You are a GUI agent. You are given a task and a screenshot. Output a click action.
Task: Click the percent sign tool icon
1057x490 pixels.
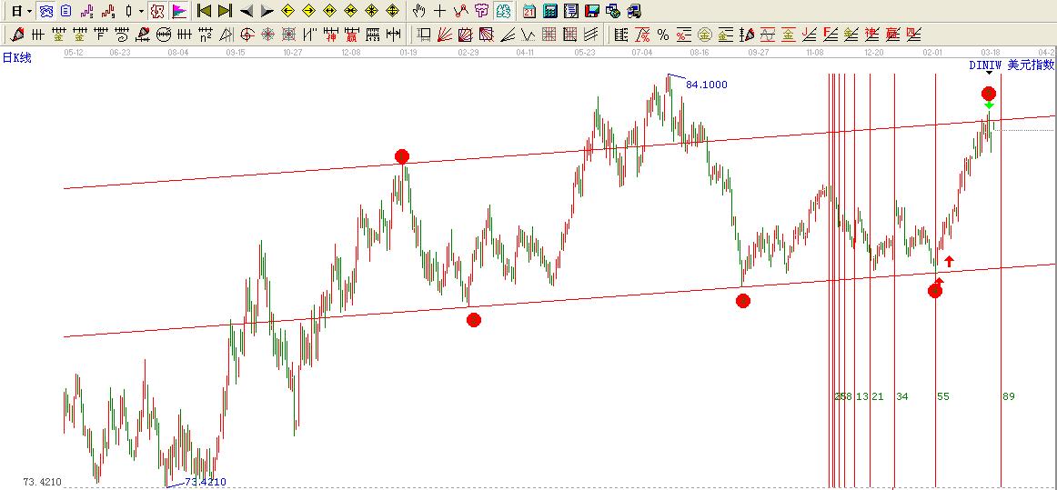click(662, 35)
